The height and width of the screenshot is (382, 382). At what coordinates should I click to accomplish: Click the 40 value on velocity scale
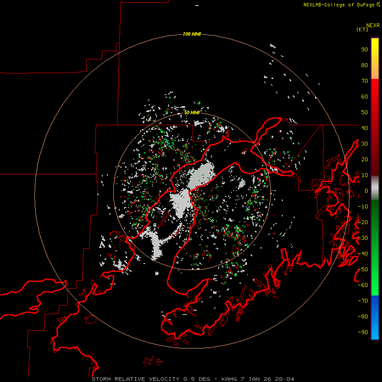365,128
